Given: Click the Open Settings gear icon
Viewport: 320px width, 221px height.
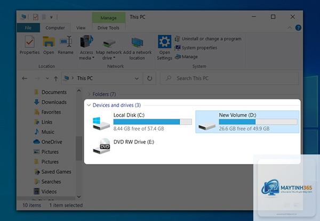Looking at the screenshot, I should point(164,42).
